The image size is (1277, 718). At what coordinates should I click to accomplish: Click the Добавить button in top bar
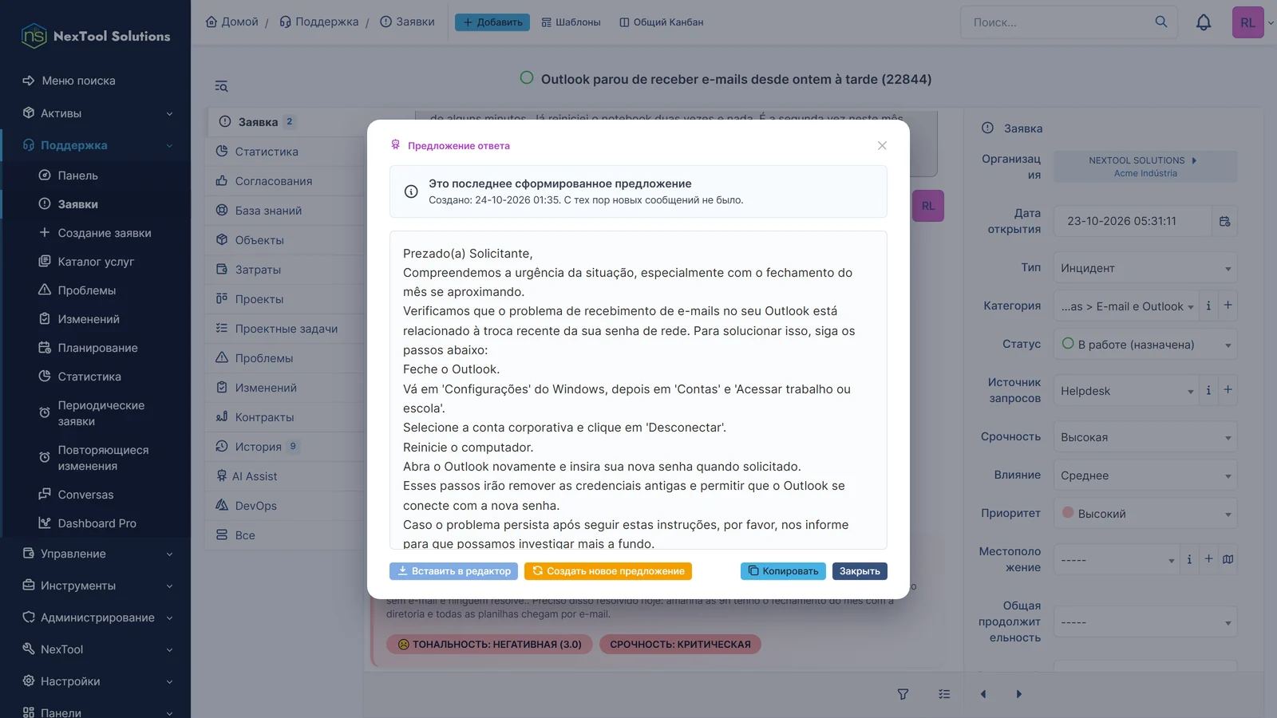pyautogui.click(x=492, y=22)
